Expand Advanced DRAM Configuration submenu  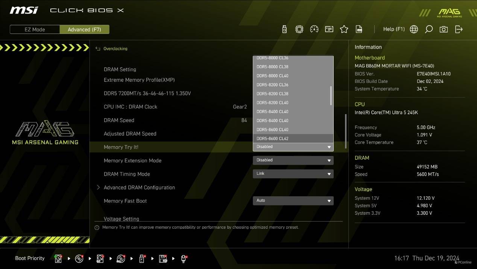(139, 188)
